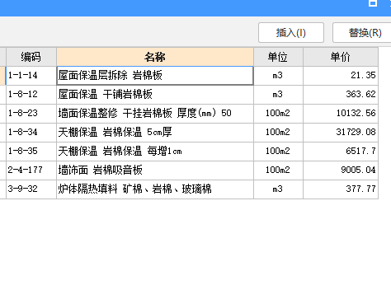Image resolution: width=391 pixels, height=299 pixels.
Task: Click the 单价 column header
Action: click(x=341, y=57)
